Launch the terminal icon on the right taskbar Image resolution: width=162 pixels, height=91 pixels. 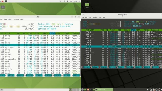(x=91, y=89)
